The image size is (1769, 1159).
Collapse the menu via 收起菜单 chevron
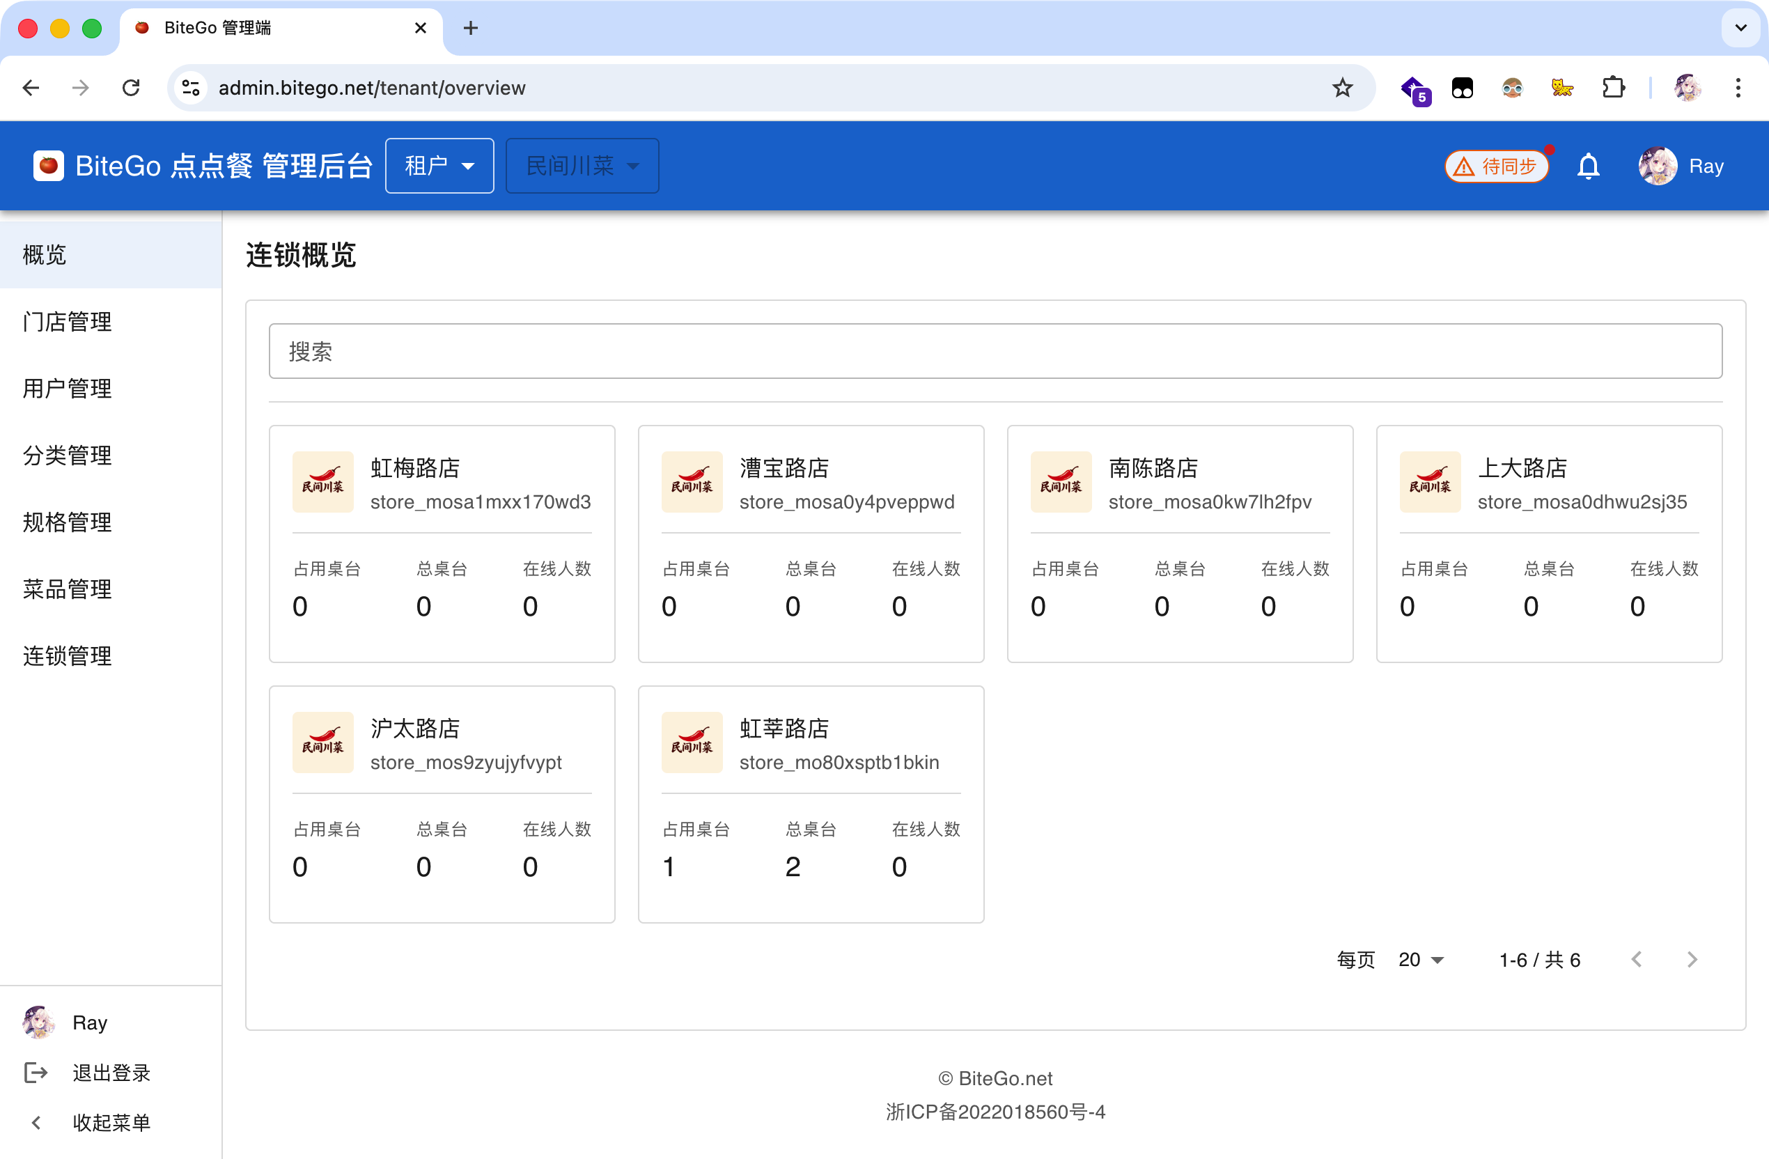[36, 1122]
